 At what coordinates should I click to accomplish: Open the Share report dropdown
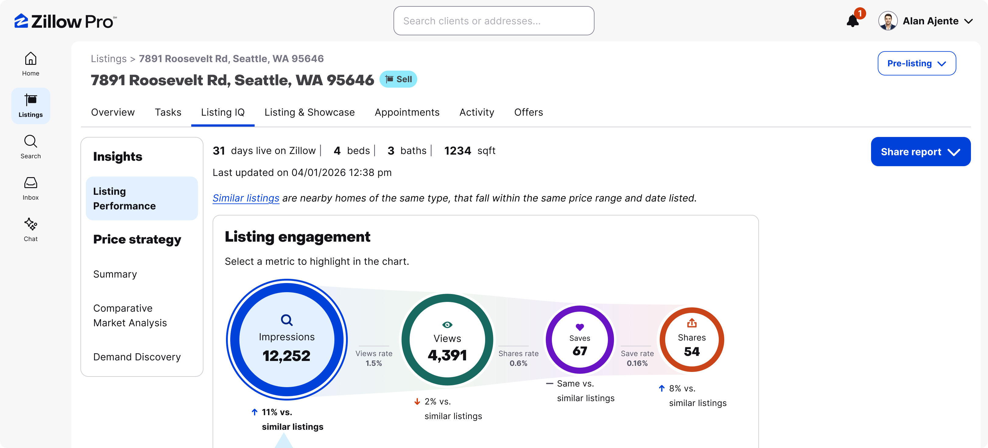tap(920, 152)
